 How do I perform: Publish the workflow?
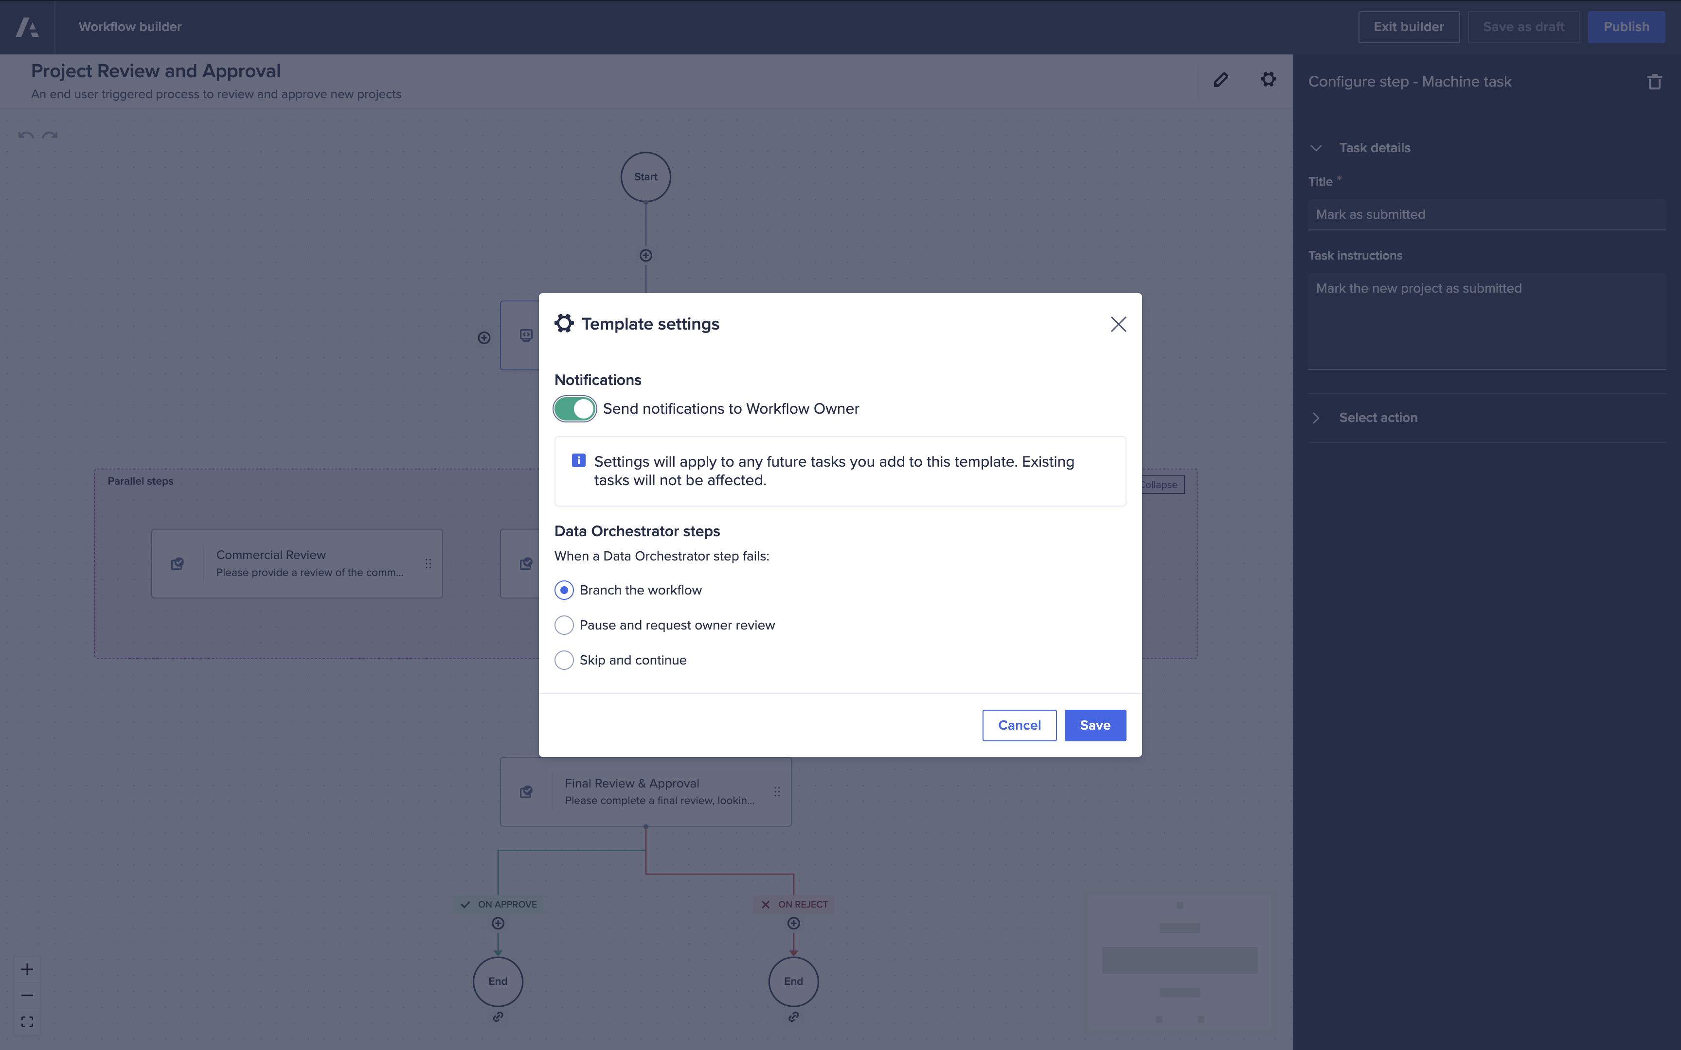pos(1626,27)
